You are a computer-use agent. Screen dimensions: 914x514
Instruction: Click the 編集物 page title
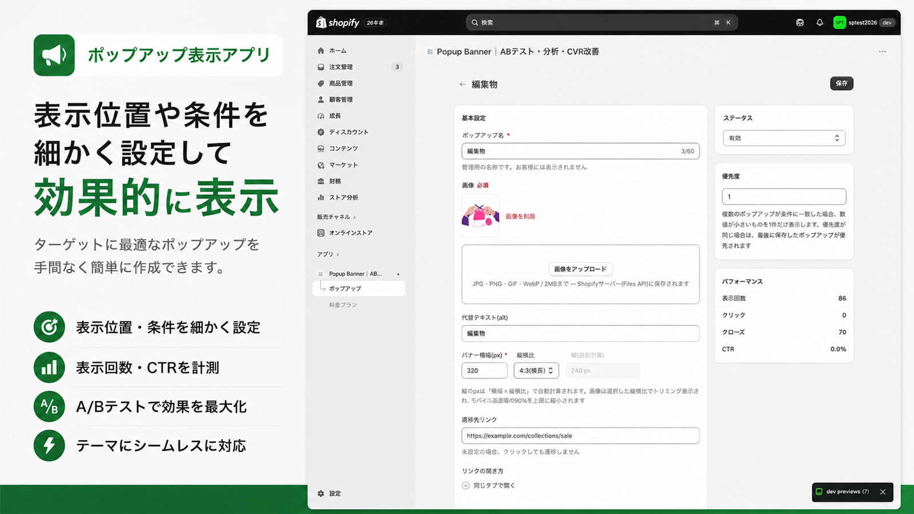(x=484, y=85)
